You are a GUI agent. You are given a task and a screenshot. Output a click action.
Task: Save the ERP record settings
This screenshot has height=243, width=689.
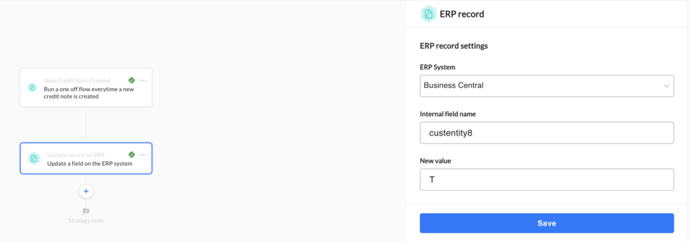(x=546, y=224)
